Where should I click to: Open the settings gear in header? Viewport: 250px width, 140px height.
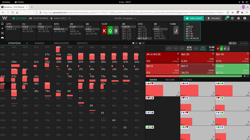pos(238,18)
